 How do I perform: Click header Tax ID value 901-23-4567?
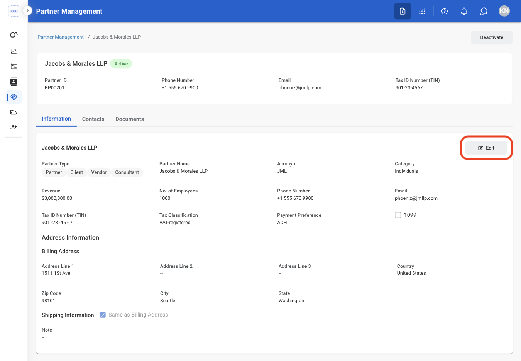pos(409,88)
